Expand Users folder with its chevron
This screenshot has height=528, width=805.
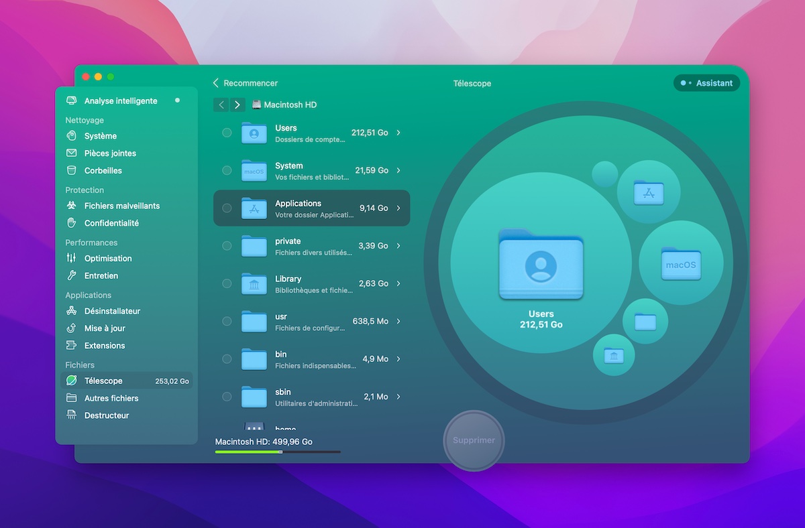click(x=398, y=133)
